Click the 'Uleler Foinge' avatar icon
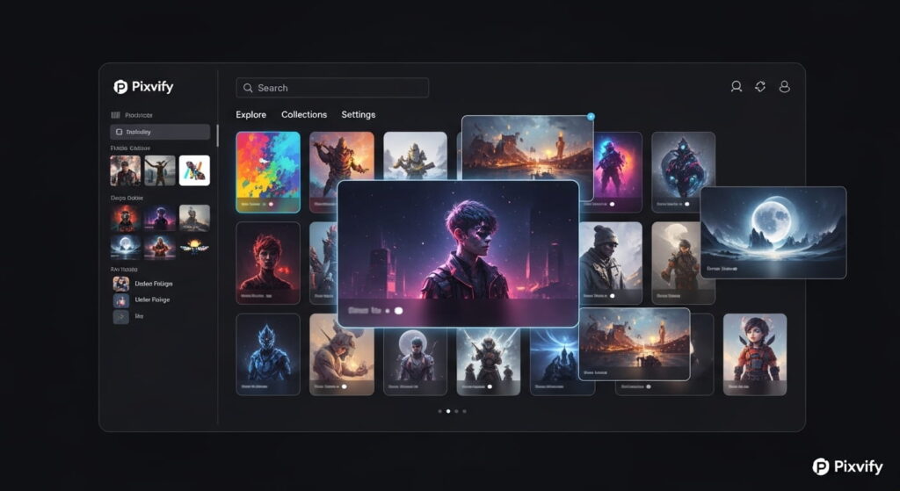Image resolution: width=900 pixels, height=491 pixels. pyautogui.click(x=120, y=300)
